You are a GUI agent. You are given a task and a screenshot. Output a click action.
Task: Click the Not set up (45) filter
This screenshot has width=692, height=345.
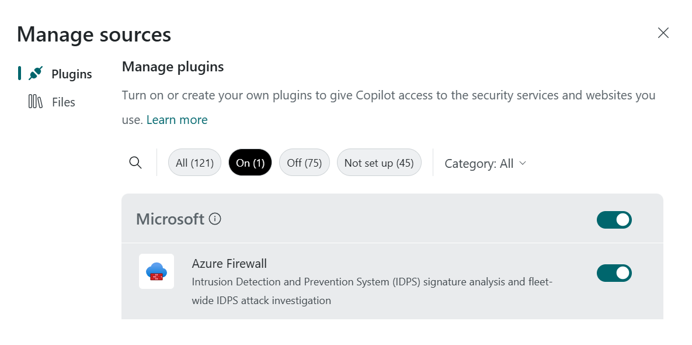point(379,162)
